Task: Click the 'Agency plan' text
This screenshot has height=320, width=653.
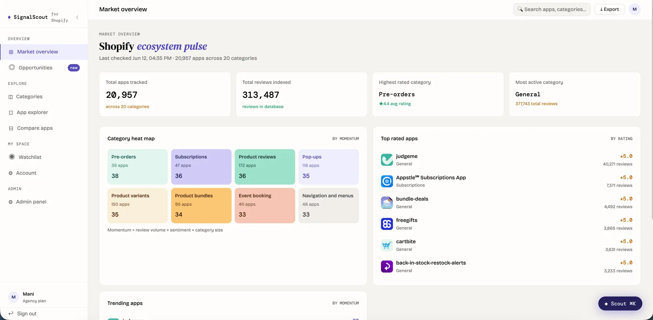Action: point(34,301)
